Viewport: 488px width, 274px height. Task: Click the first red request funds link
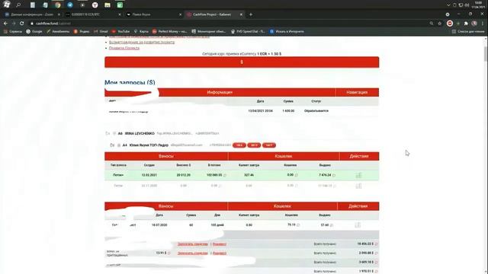coord(193,244)
